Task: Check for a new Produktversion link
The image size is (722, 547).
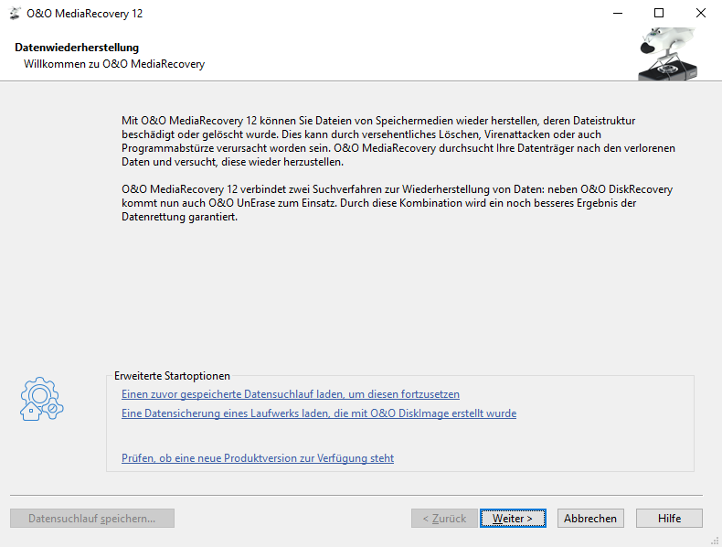Action: pos(258,458)
